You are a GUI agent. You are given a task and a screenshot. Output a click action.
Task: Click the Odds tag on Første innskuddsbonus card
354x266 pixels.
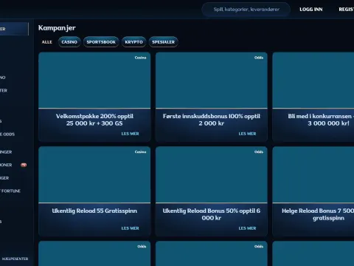point(259,58)
